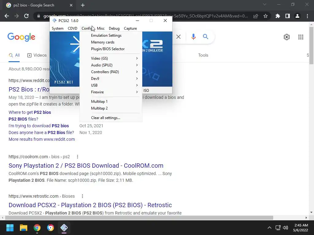Open the Windows Start menu
Viewport: 314px width, 235px height.
pyautogui.click(x=10, y=228)
